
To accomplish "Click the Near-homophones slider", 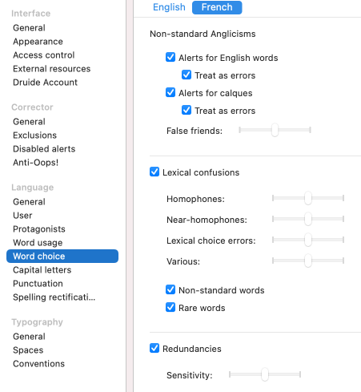I will [x=308, y=219].
